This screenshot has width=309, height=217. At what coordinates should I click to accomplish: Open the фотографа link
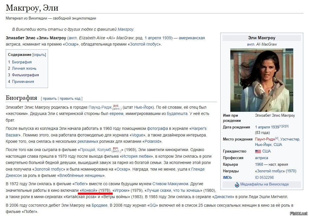point(157,128)
